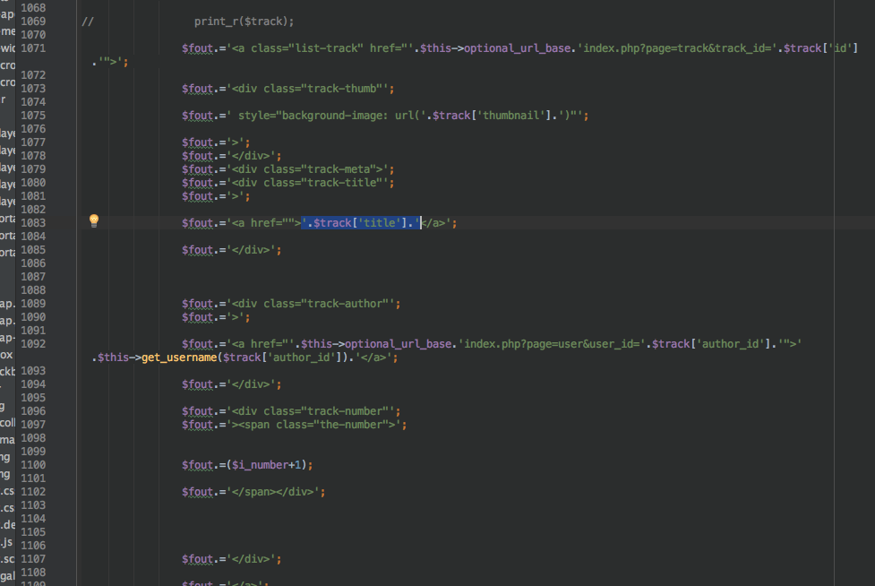Click the yellow lightbulb quick-fix icon
The width and height of the screenshot is (875, 586).
click(94, 220)
